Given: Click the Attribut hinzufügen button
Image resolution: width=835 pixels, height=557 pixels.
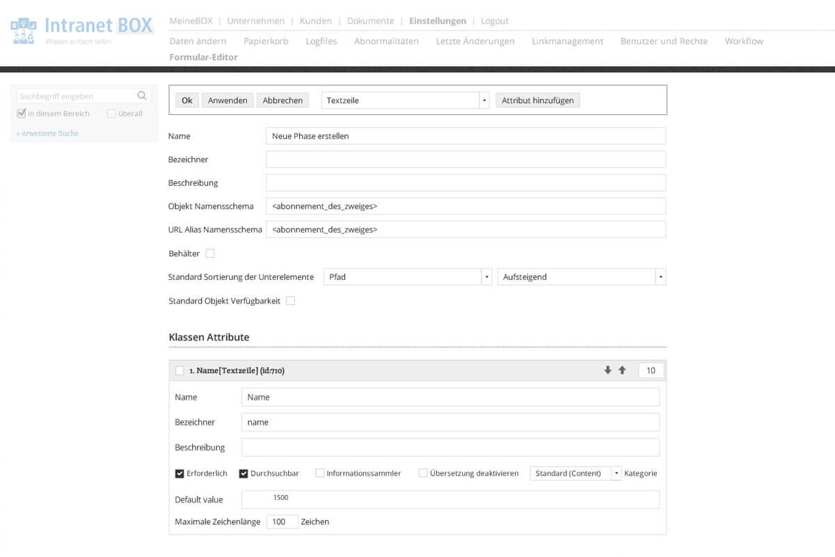Looking at the screenshot, I should point(538,100).
